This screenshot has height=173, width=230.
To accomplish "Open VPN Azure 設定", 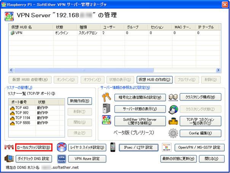I will pyautogui.click(x=87, y=159).
